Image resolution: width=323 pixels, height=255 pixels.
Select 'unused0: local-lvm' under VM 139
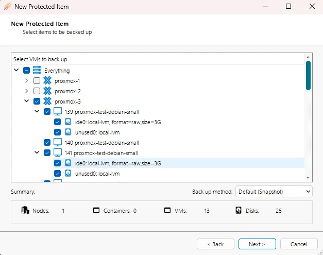point(97,132)
